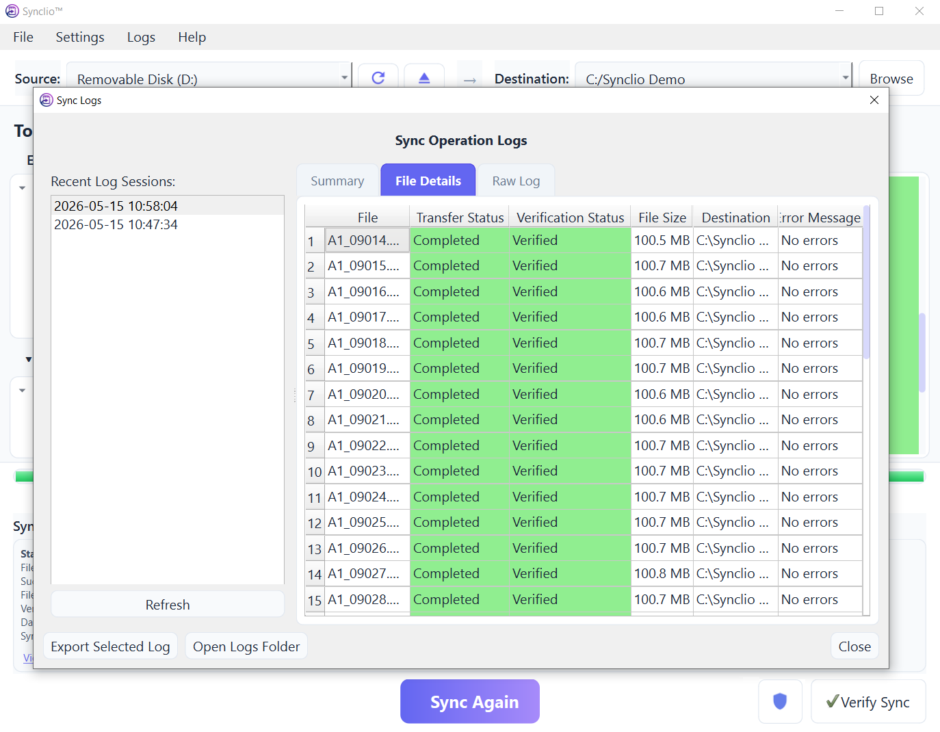Image resolution: width=940 pixels, height=732 pixels.
Task: Click the 100.8 MB file size cell
Action: [662, 573]
